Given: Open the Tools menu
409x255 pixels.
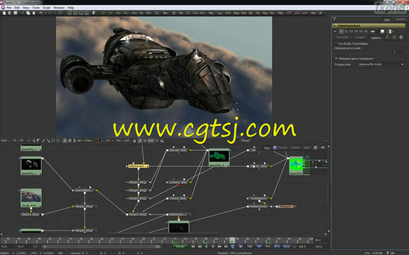Looking at the screenshot, I should pyautogui.click(x=36, y=8).
